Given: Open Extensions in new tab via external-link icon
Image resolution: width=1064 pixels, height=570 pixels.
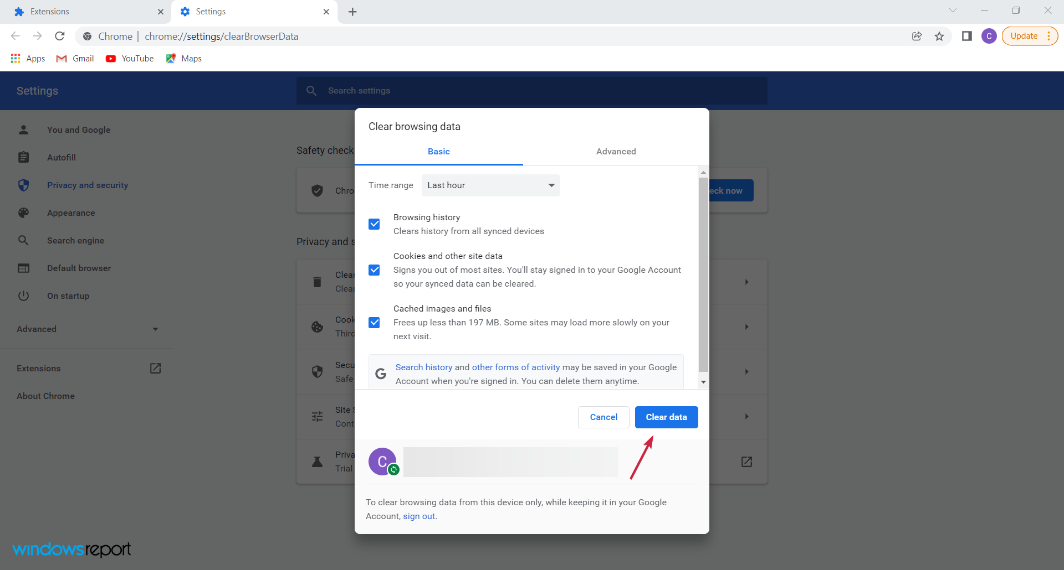Looking at the screenshot, I should (x=155, y=368).
